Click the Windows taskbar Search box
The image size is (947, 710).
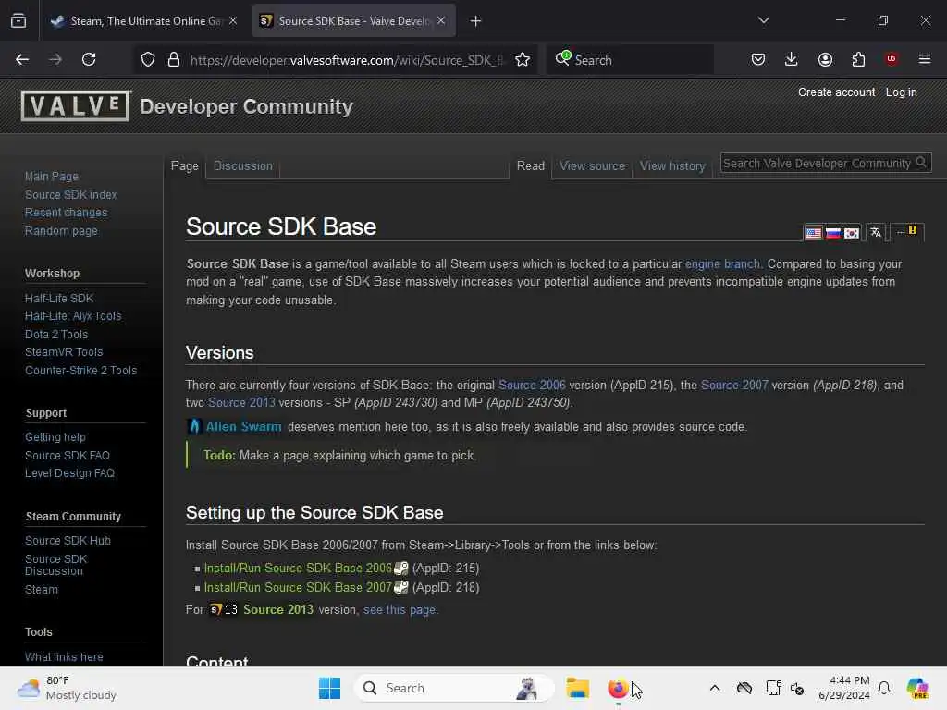(x=453, y=688)
